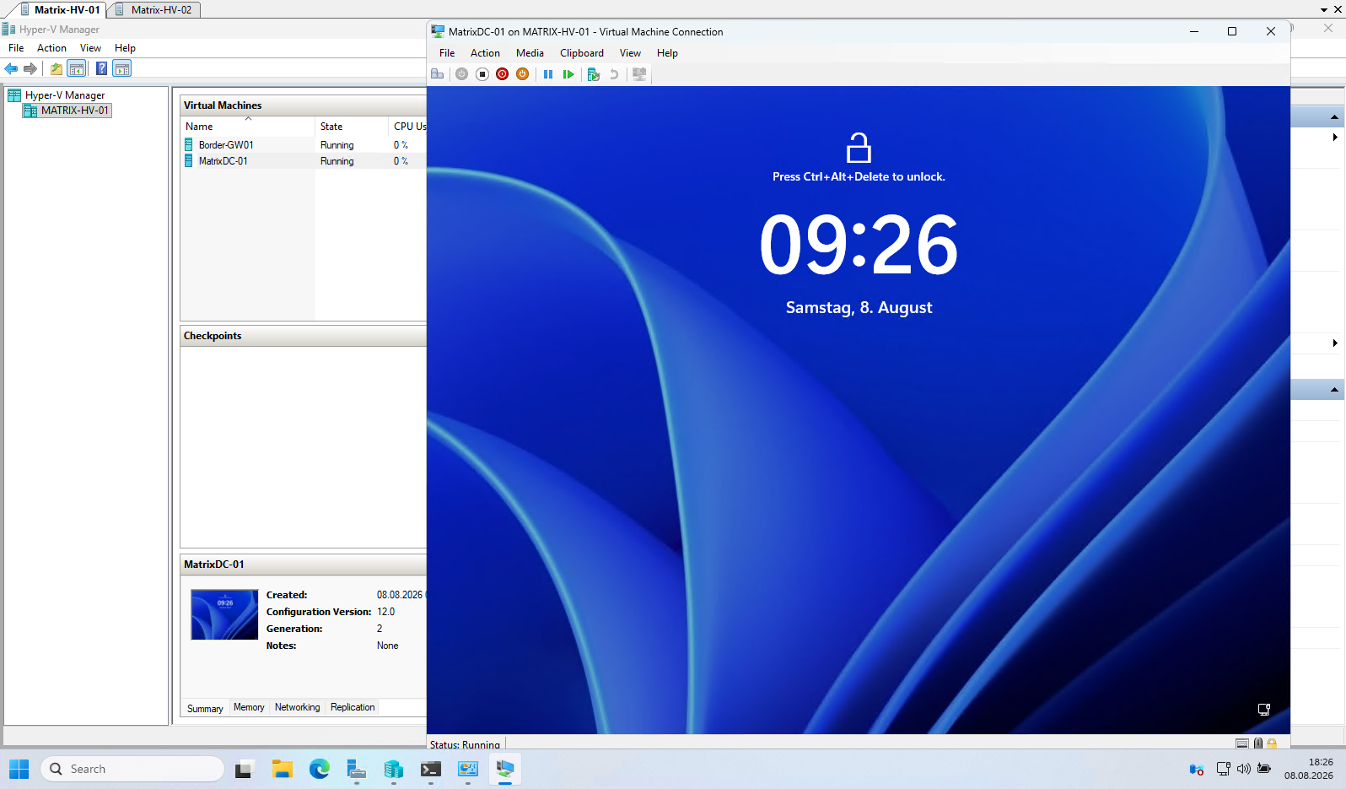The height and width of the screenshot is (789, 1346).
Task: Open the clock and date in system tray
Action: 1309,769
